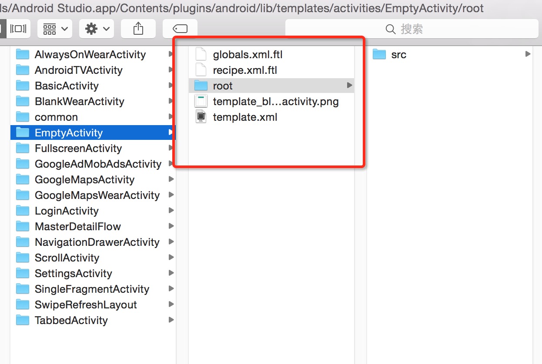Expand the LoginActivity disclosure arrow
This screenshot has width=542, height=364.
171,211
